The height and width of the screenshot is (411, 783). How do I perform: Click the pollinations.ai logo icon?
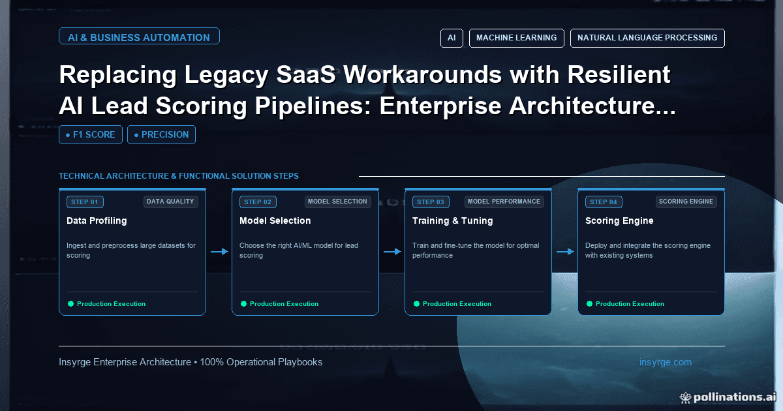(685, 397)
